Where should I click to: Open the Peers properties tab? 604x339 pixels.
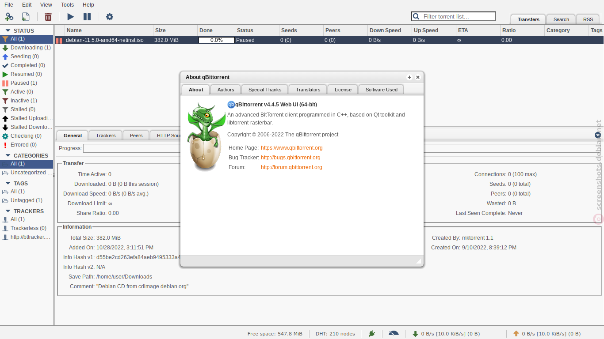[136, 136]
